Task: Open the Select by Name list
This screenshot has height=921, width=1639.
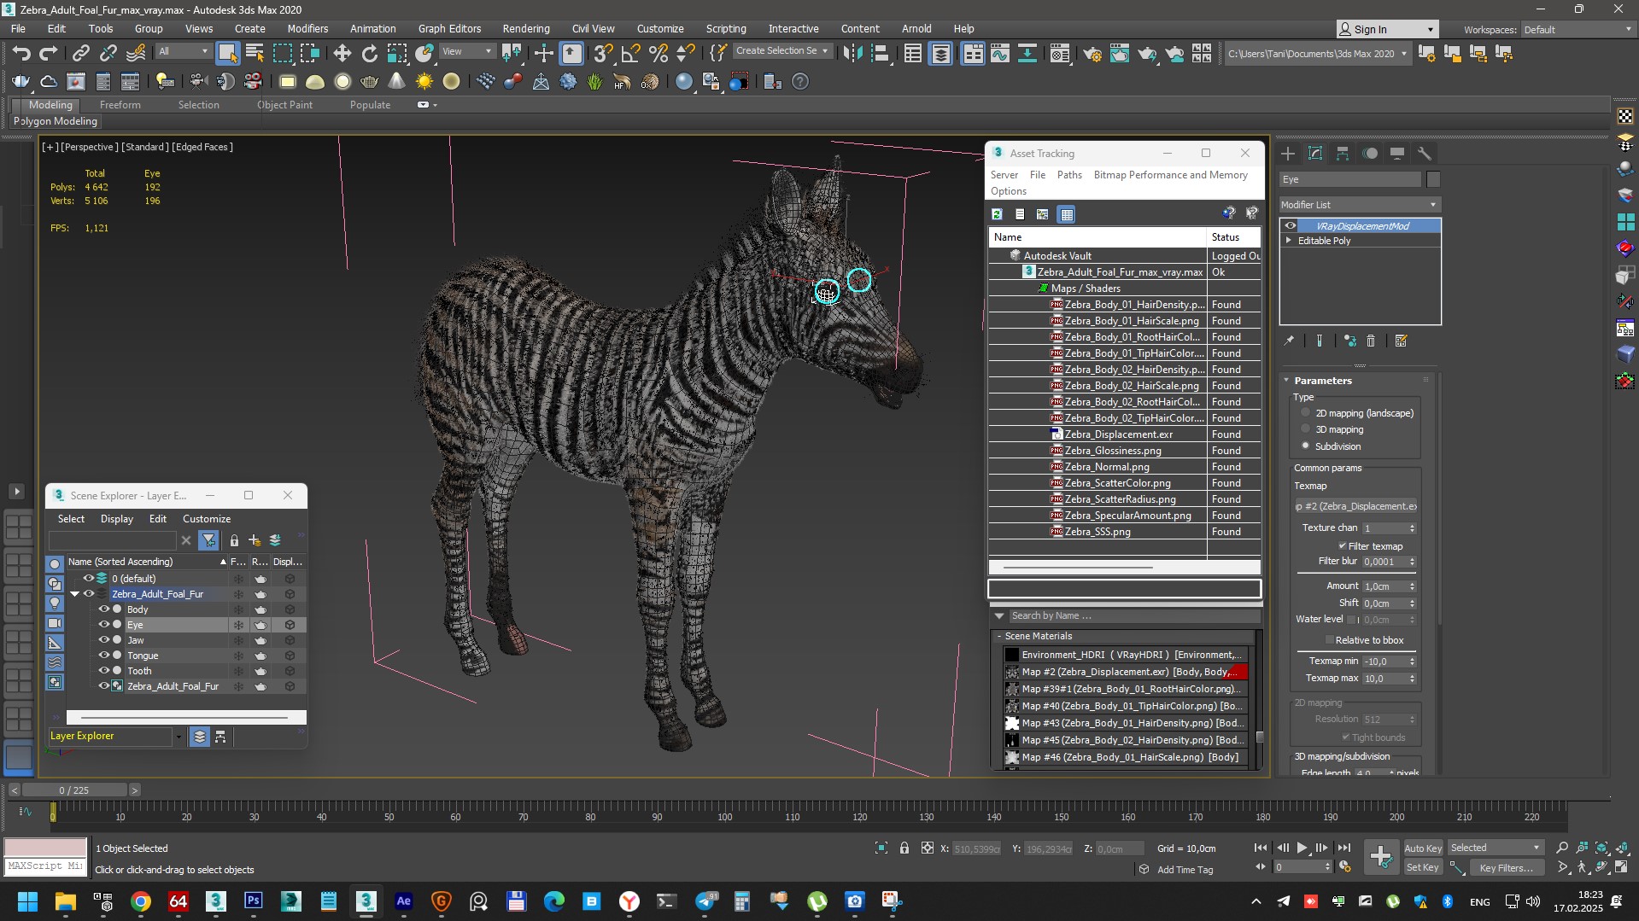Action: click(x=255, y=53)
